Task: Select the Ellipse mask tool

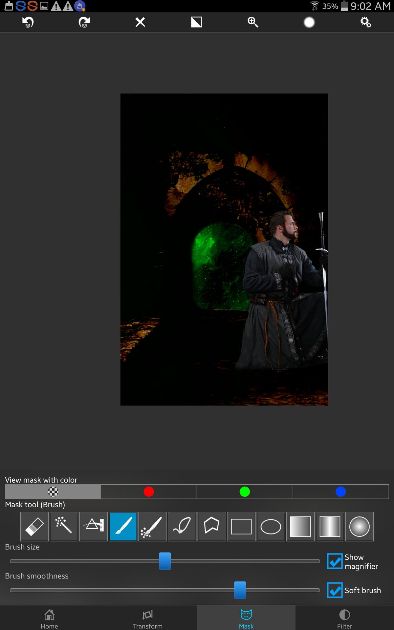Action: (x=271, y=527)
